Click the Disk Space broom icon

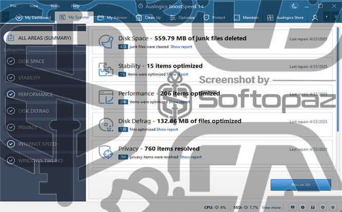pyautogui.click(x=106, y=41)
